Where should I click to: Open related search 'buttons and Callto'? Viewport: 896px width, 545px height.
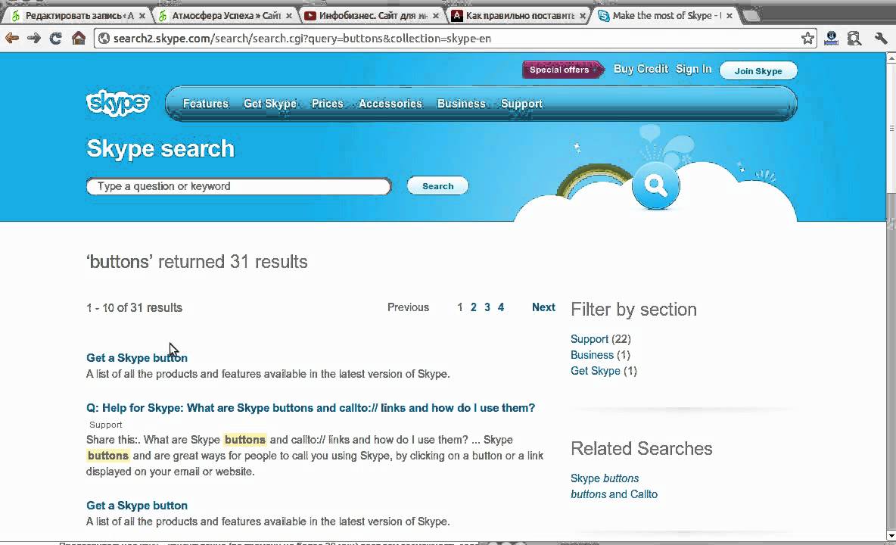(614, 494)
